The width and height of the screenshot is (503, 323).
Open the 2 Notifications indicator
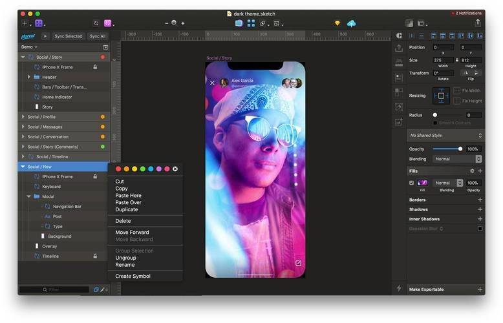(467, 13)
